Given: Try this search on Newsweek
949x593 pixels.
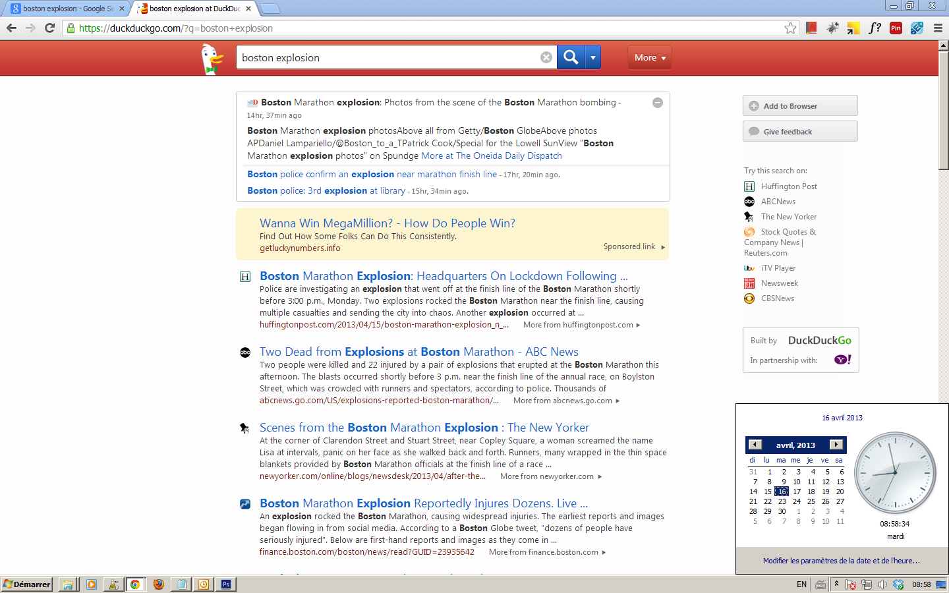Looking at the screenshot, I should tap(780, 283).
